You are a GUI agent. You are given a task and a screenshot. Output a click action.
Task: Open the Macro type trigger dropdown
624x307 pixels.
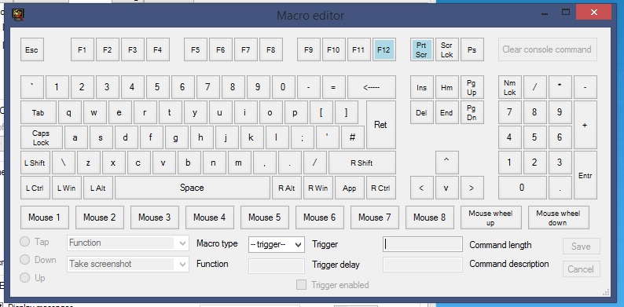(x=277, y=244)
